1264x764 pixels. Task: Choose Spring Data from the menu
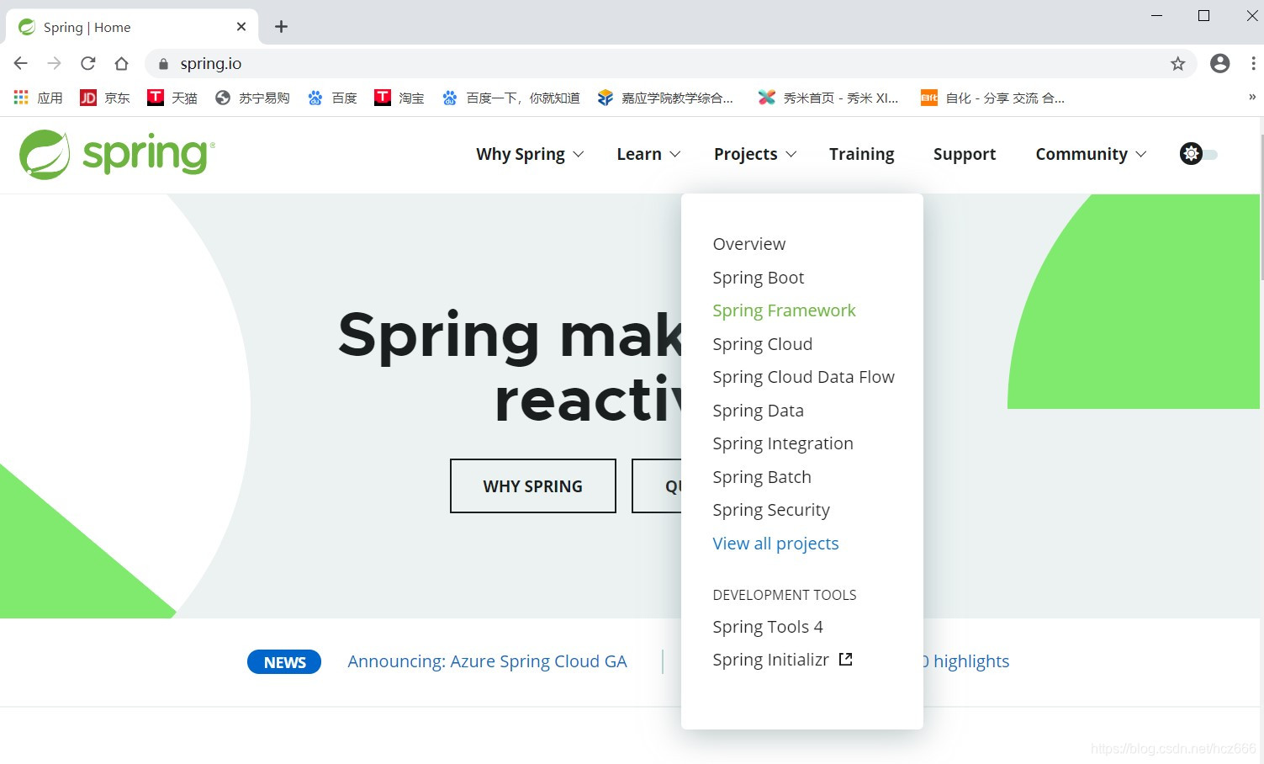pos(758,411)
